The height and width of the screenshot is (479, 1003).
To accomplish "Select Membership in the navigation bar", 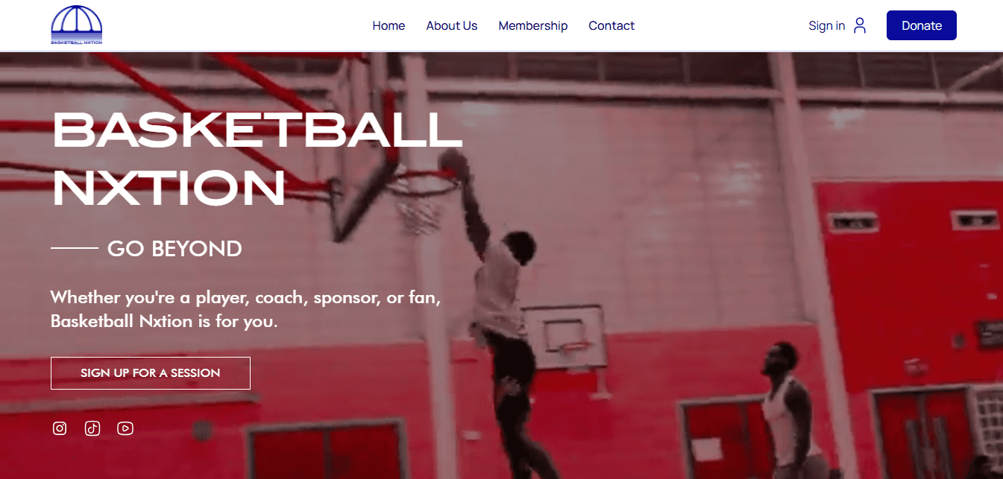I will [533, 25].
